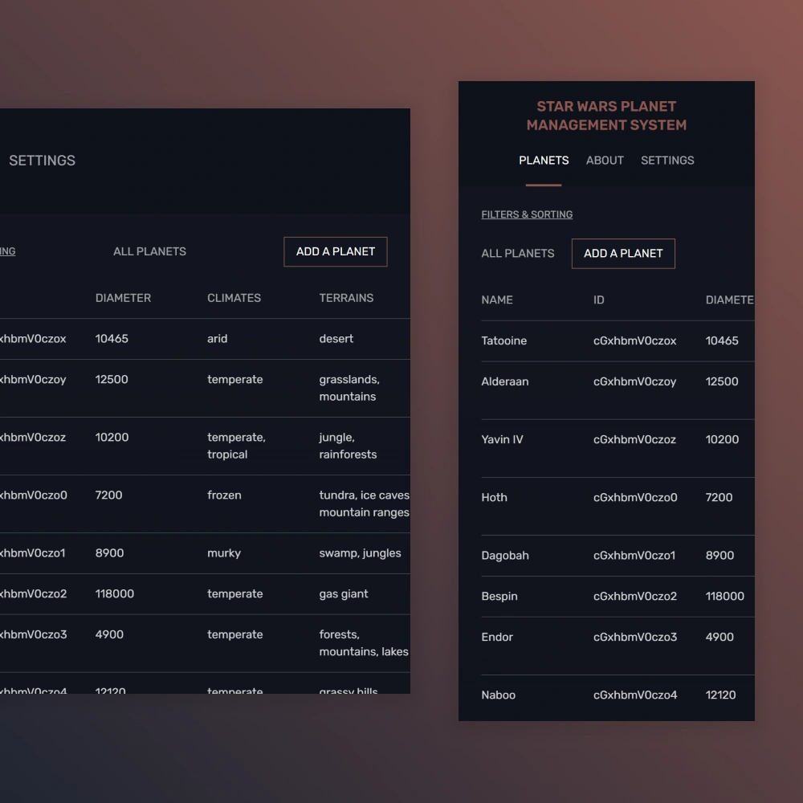
Task: Click the Name column header
Action: coord(497,300)
